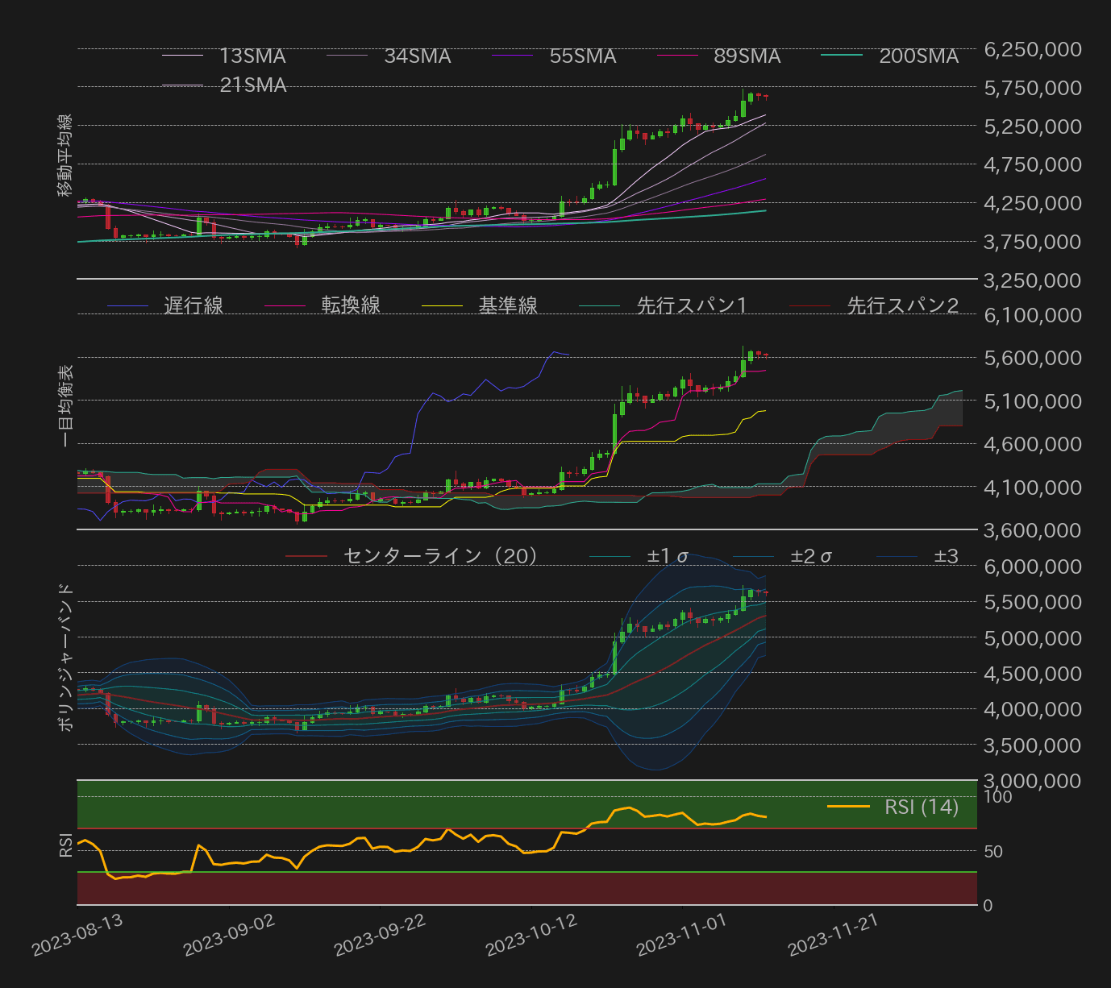Select the 2023-10-12 date tick label
This screenshot has width=1111, height=988.
point(532,935)
